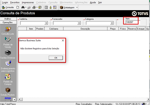Click the version text in status bar
The width and height of the screenshot is (150, 105).
point(128,104)
